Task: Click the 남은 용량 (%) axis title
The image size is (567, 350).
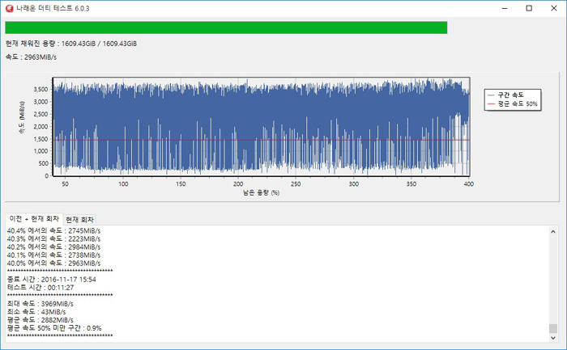Action: (261, 192)
